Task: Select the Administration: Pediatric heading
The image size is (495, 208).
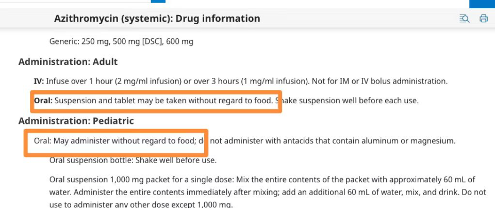Action: tap(76, 121)
